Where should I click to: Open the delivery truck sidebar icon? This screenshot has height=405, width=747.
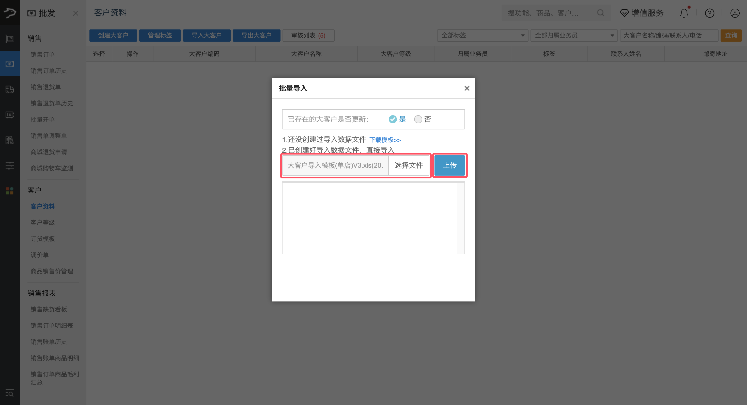coord(10,90)
